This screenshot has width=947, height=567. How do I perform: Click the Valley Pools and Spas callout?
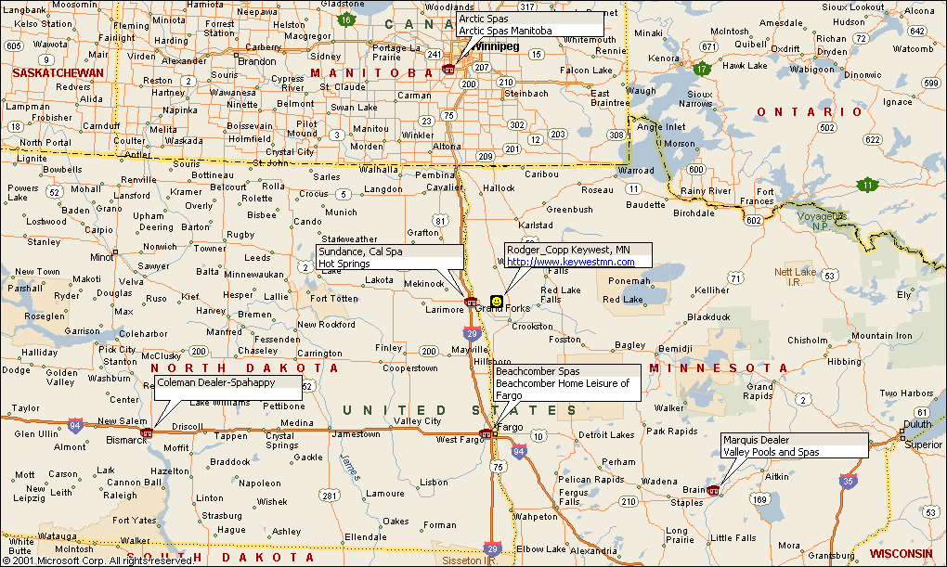(x=794, y=445)
